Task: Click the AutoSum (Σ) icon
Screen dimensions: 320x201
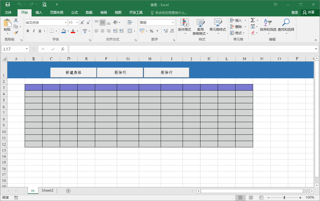Action: (253, 20)
